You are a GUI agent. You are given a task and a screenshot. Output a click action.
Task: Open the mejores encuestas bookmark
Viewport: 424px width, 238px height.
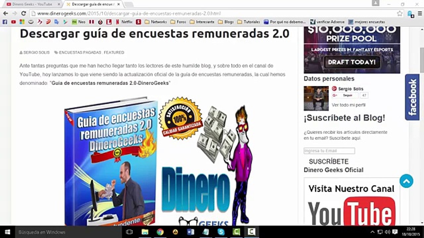tap(367, 22)
